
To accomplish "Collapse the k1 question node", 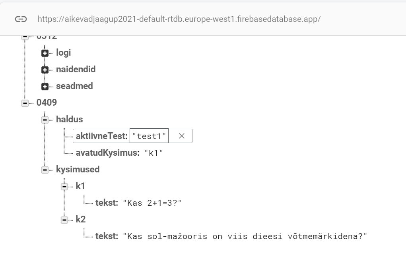I will pos(64,186).
